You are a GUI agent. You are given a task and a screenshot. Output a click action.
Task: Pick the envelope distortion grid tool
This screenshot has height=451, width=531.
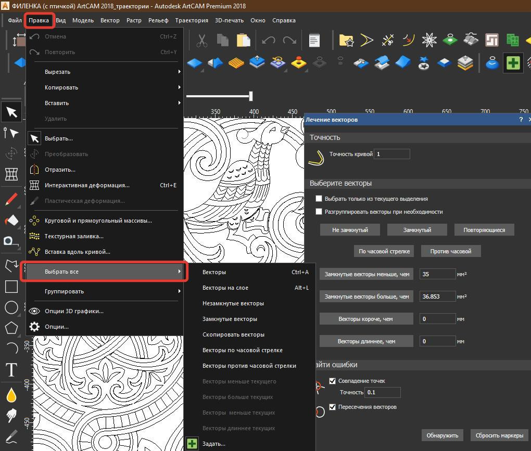point(11,174)
